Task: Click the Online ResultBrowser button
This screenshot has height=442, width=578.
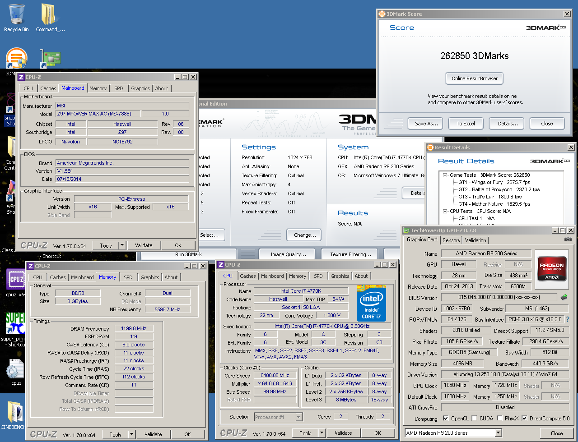Action: [x=475, y=78]
